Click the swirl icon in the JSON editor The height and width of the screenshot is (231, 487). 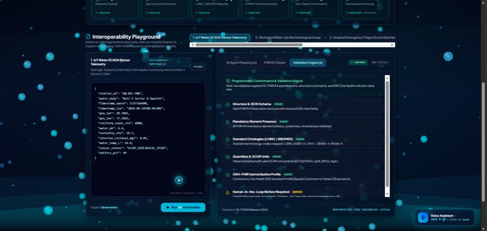(x=179, y=180)
